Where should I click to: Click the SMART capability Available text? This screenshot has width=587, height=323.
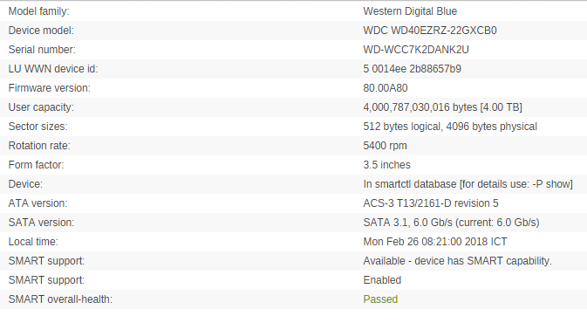(457, 261)
